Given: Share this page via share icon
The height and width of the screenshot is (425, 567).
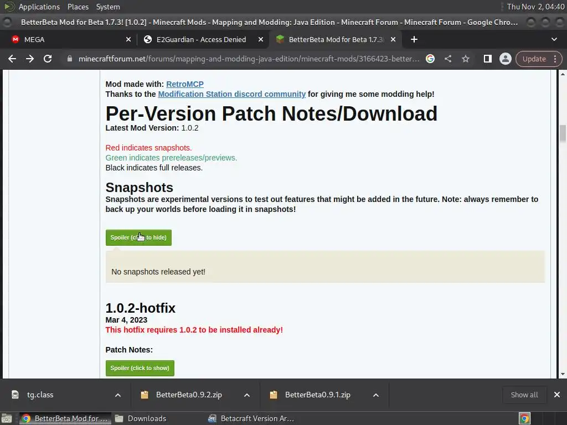Looking at the screenshot, I should coord(447,59).
